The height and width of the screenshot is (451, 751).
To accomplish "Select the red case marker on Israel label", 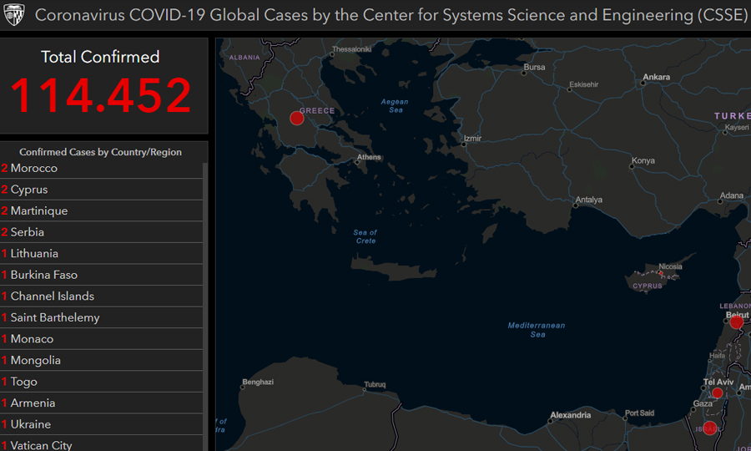I will click(710, 428).
